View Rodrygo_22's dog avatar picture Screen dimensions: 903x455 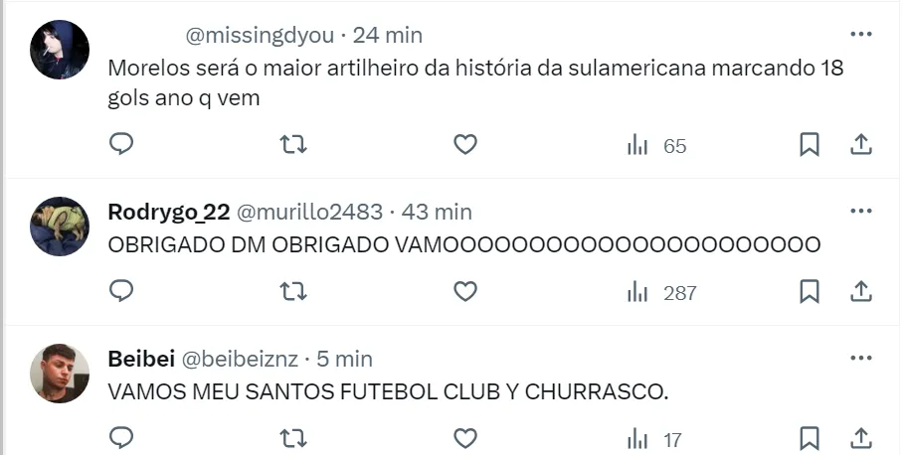[x=60, y=227]
